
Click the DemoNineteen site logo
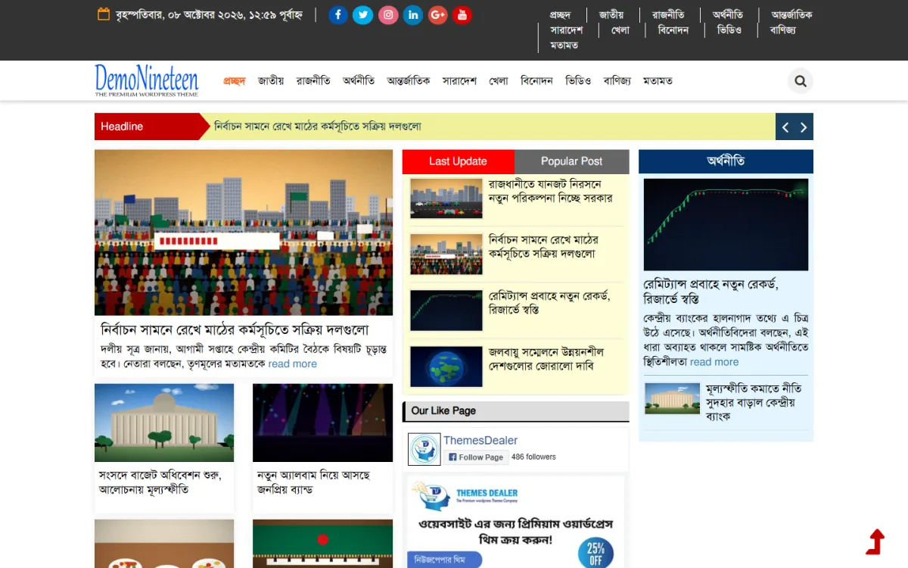tap(147, 80)
